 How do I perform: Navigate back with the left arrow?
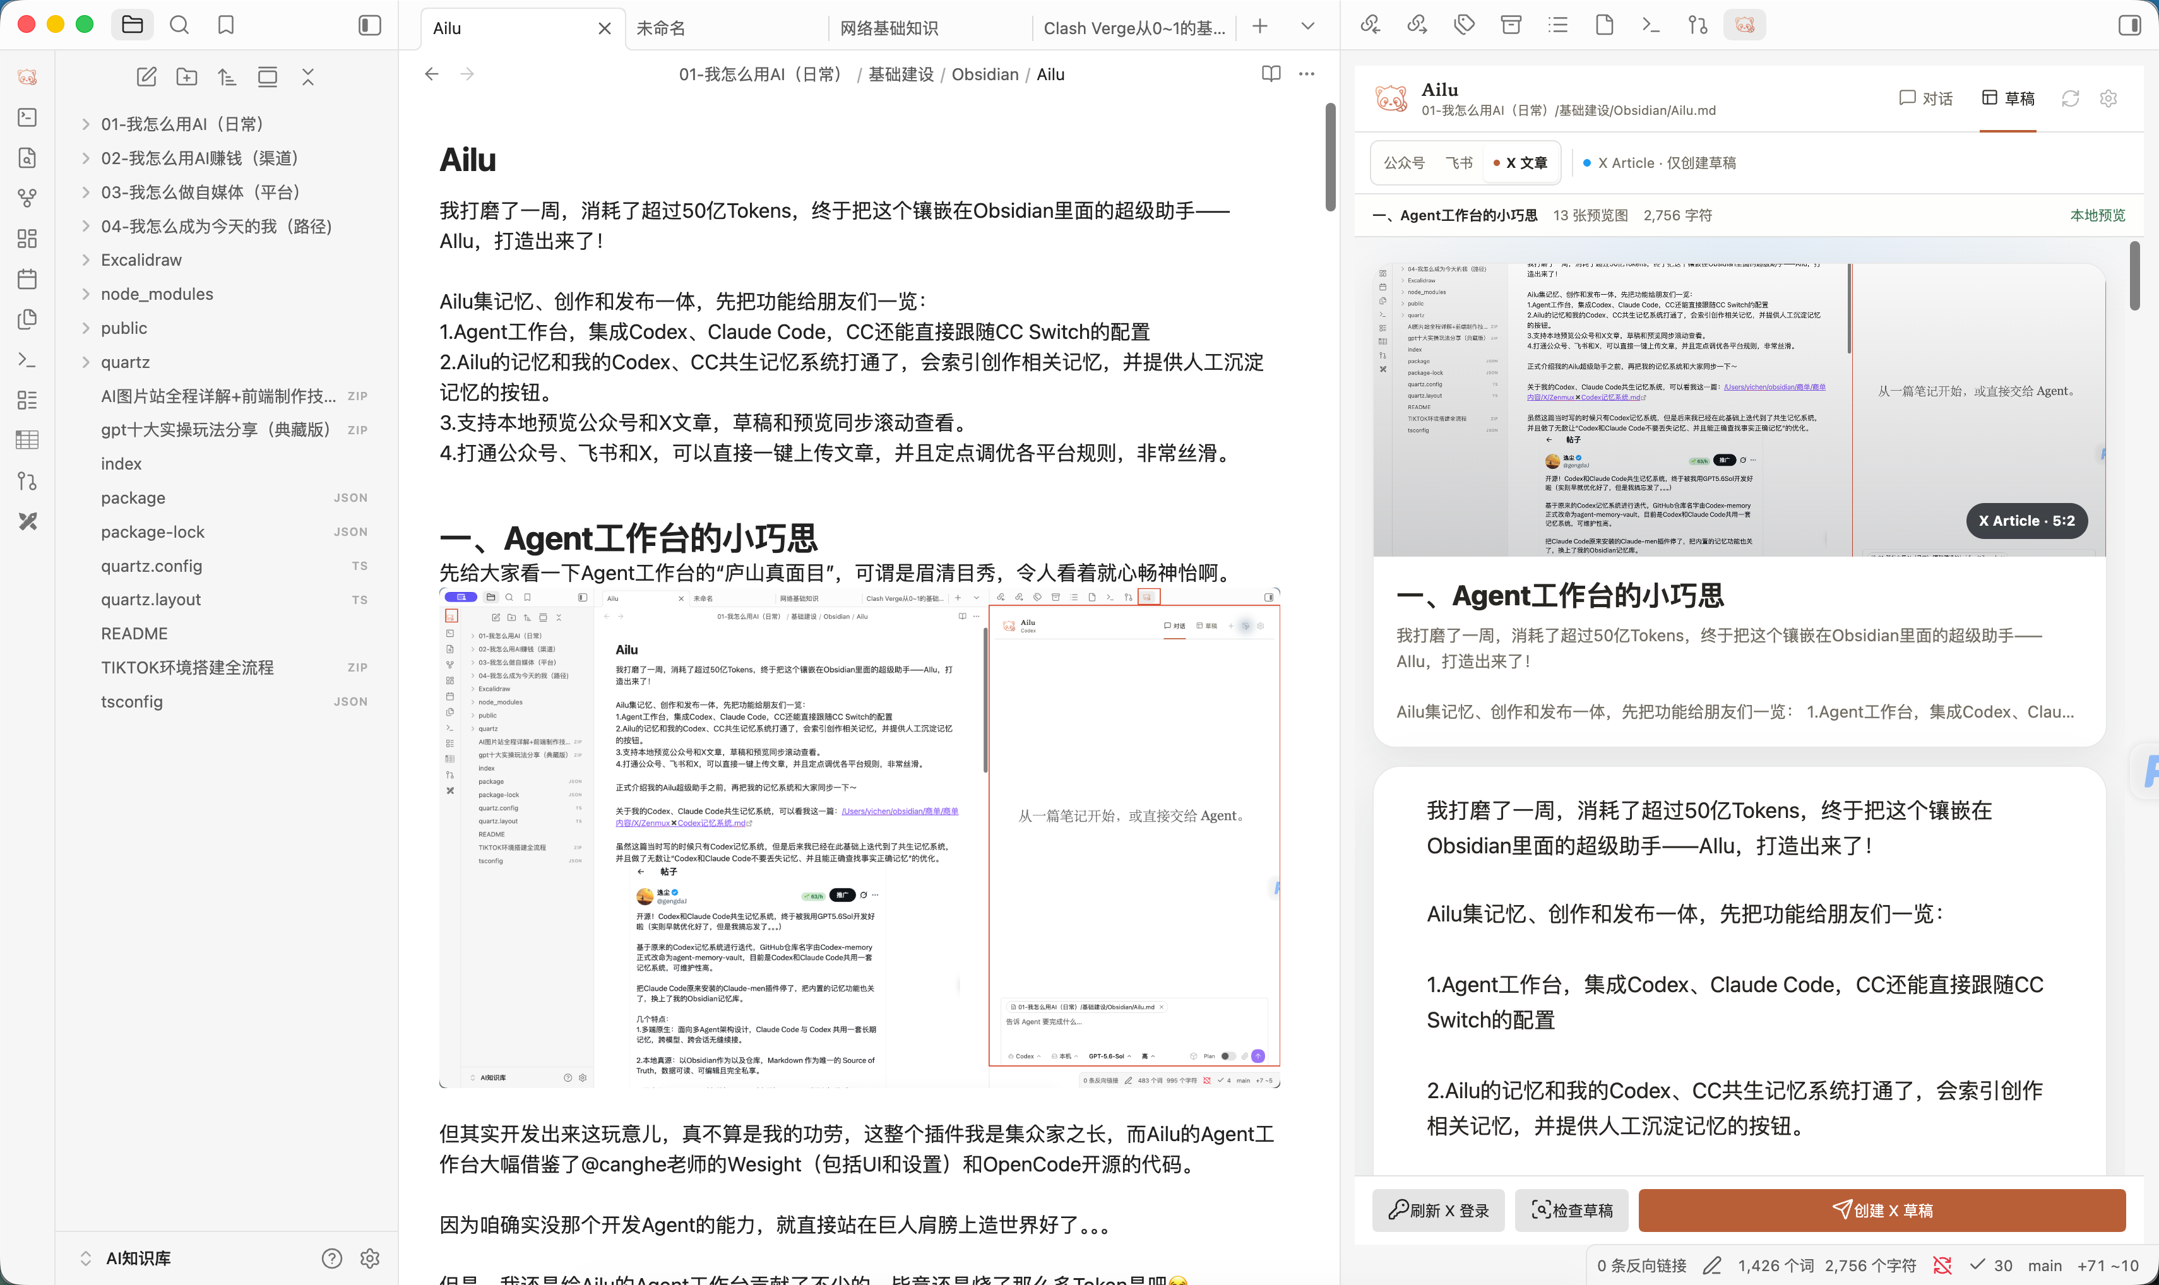[431, 74]
